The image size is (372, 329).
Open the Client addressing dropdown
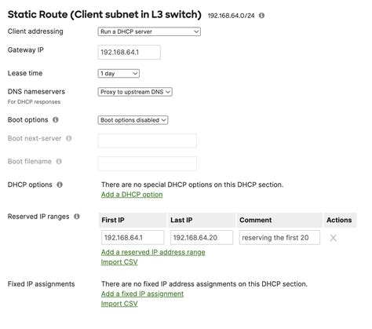coord(149,31)
